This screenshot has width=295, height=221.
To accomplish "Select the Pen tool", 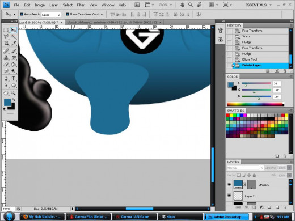I will tap(6, 78).
